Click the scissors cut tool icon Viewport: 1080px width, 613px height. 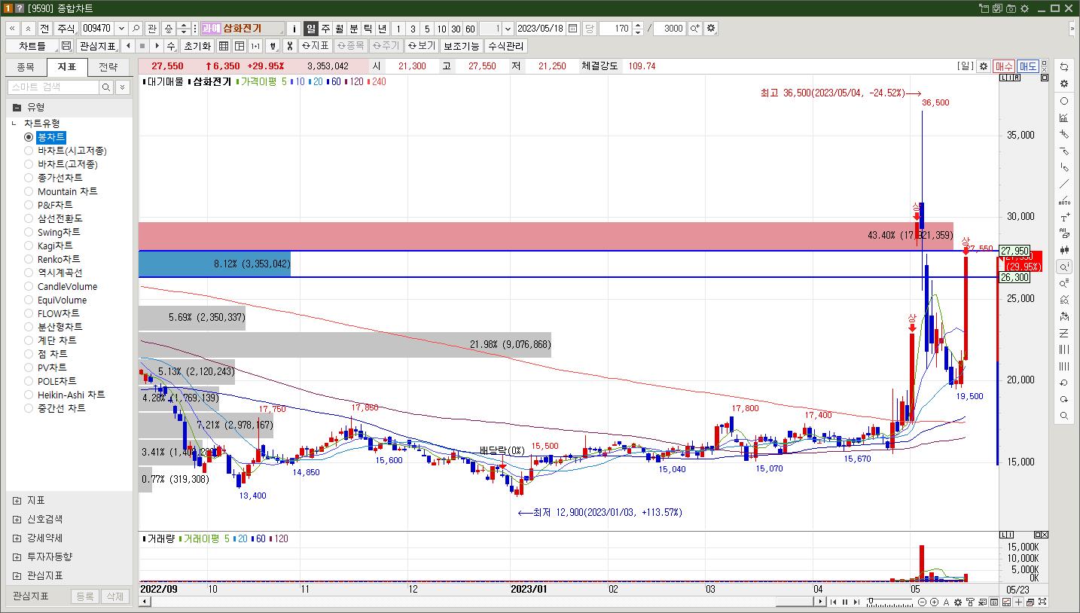289,46
